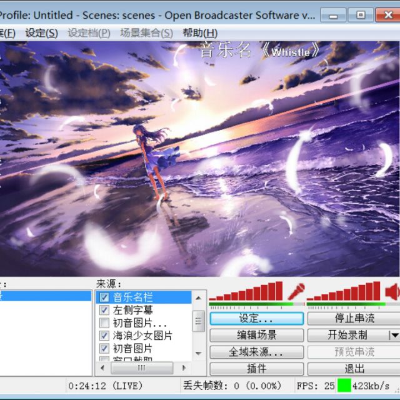
Task: Click the 设定... button
Action: point(257,318)
